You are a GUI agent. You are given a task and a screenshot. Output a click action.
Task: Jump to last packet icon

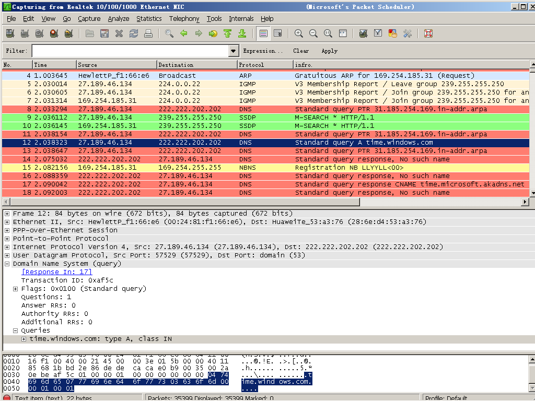point(242,33)
